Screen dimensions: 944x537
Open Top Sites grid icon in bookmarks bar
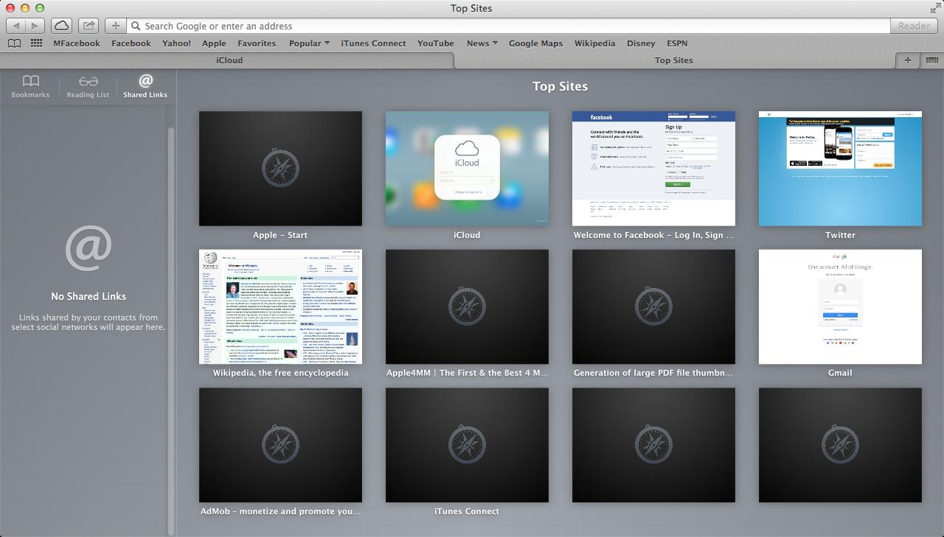pos(36,43)
